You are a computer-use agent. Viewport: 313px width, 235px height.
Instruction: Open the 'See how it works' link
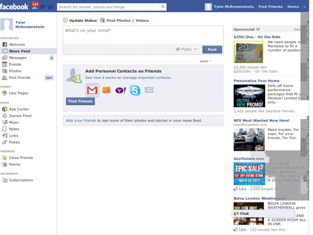click(x=101, y=78)
